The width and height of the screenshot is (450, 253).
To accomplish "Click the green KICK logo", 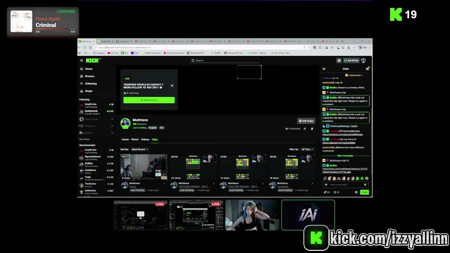I will tap(93, 60).
